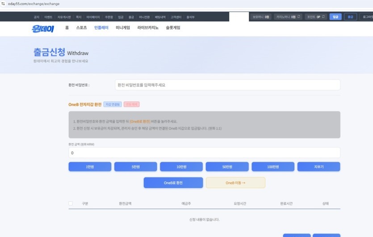Add 100만원 to the amount
This screenshot has width=373, height=237.
coord(273,167)
